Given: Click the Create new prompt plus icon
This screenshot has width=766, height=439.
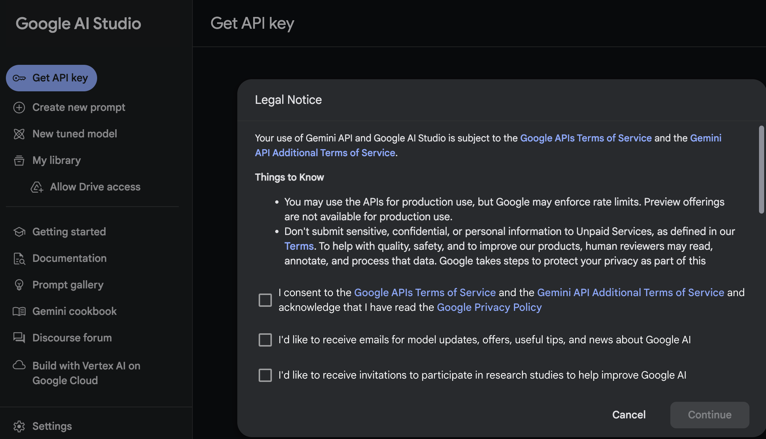Looking at the screenshot, I should pos(19,107).
